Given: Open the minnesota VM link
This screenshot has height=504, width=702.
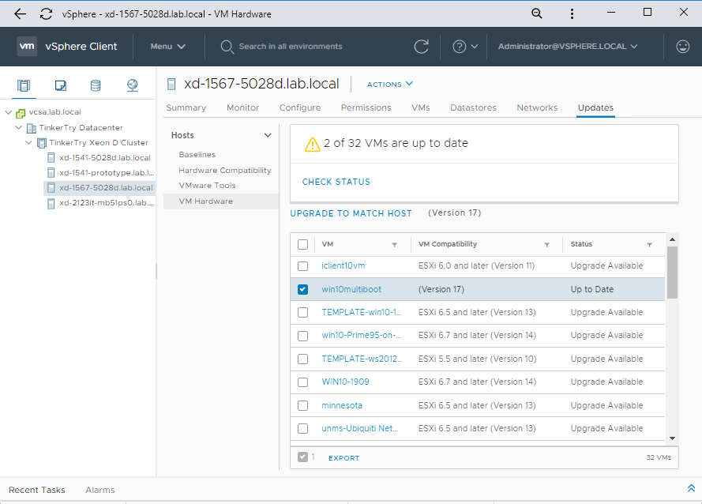Looking at the screenshot, I should [342, 405].
